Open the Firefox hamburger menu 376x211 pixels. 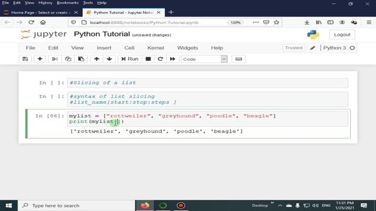point(369,22)
